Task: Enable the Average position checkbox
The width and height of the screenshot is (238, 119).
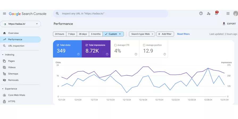Action: pyautogui.click(x=144, y=45)
